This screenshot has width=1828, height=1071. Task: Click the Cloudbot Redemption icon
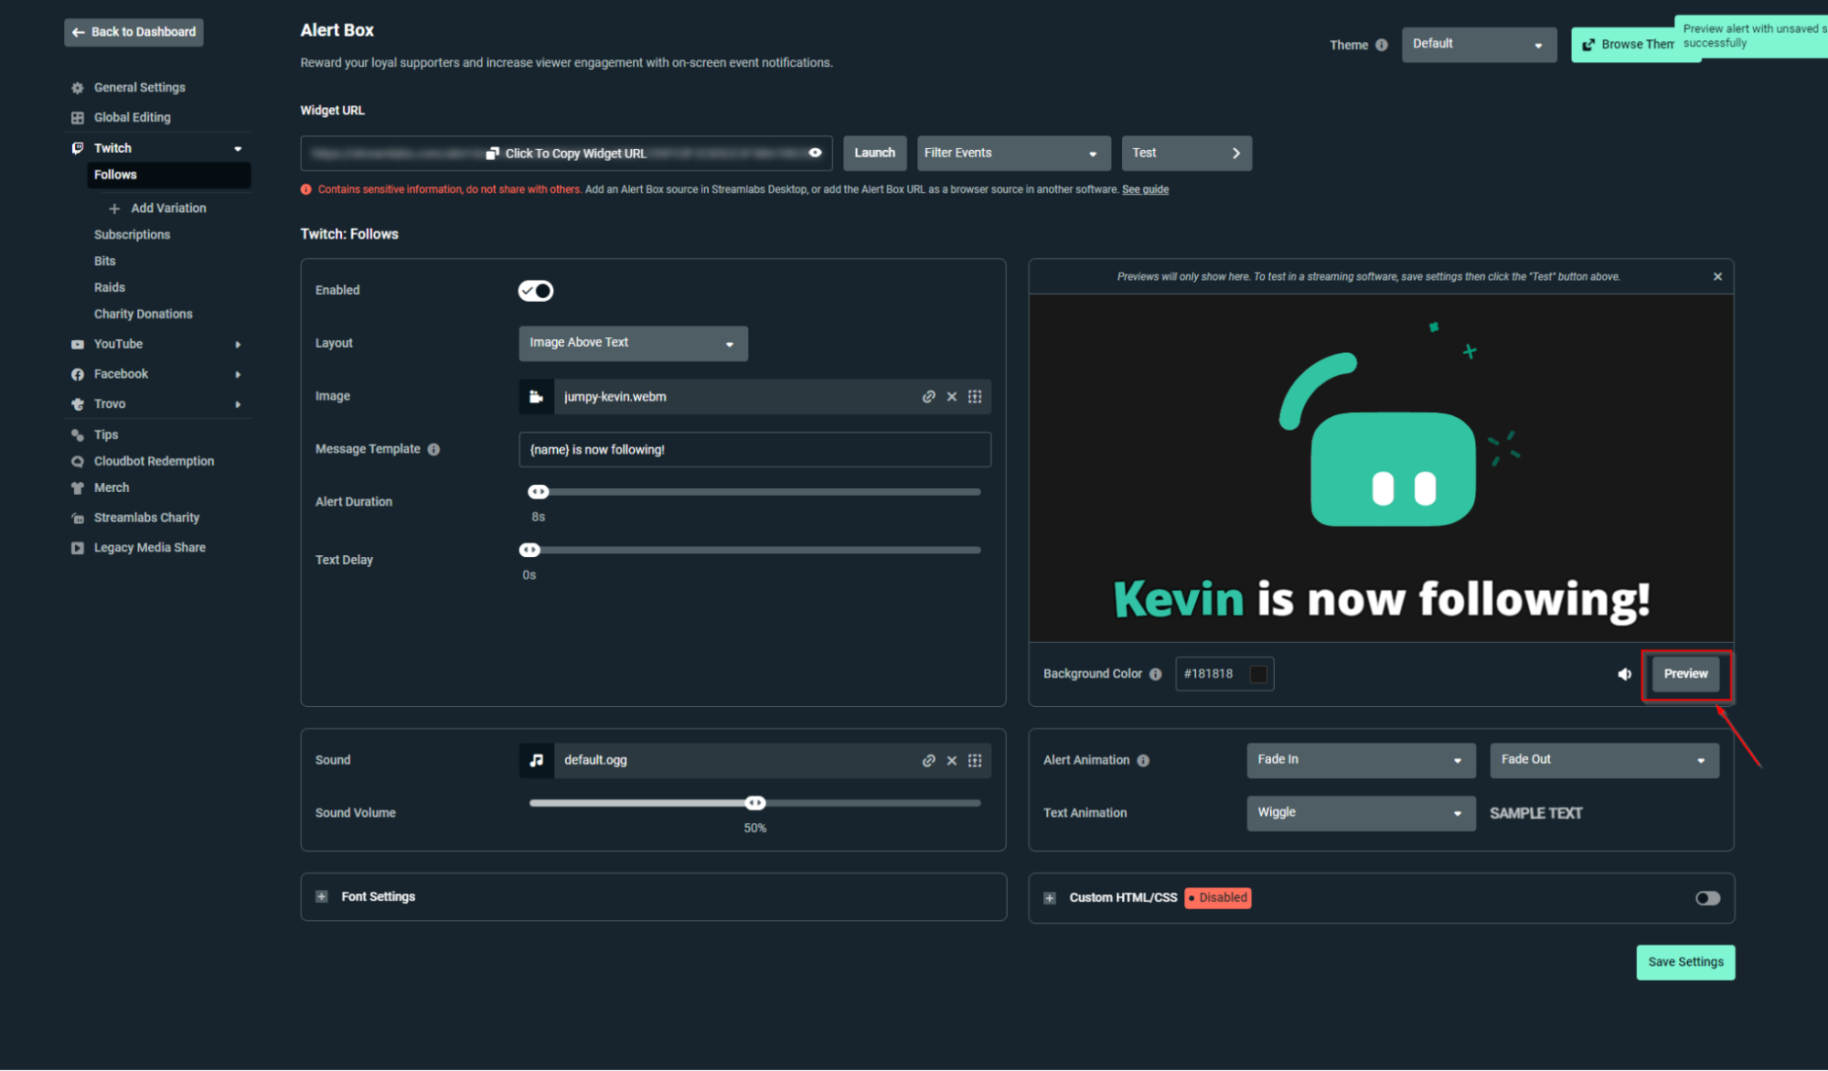77,462
